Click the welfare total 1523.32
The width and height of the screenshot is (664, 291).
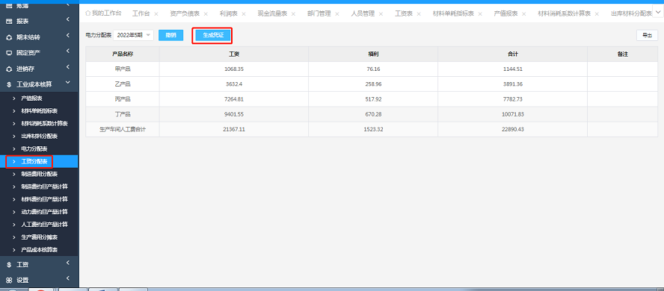click(373, 129)
